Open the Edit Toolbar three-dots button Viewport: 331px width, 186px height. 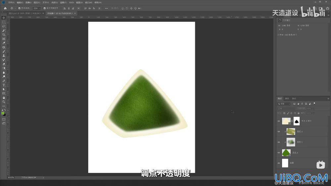4,106
